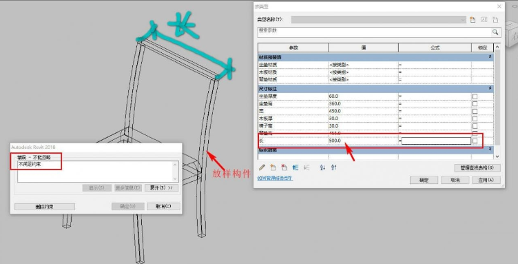Click the pencil Edit Parameter icon
The height and width of the screenshot is (264, 518).
coord(262,167)
